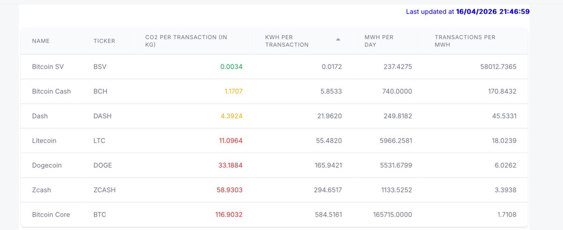Click the MWH per day value 740.0000
563x230 pixels.
click(x=397, y=92)
